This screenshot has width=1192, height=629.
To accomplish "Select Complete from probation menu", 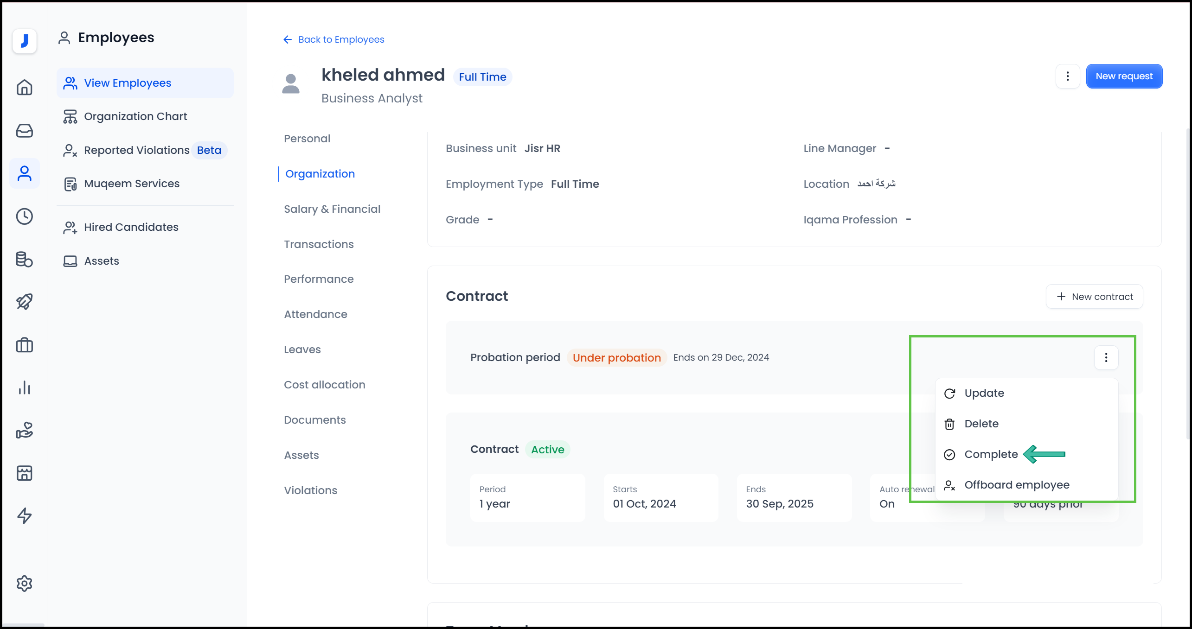I will 991,454.
